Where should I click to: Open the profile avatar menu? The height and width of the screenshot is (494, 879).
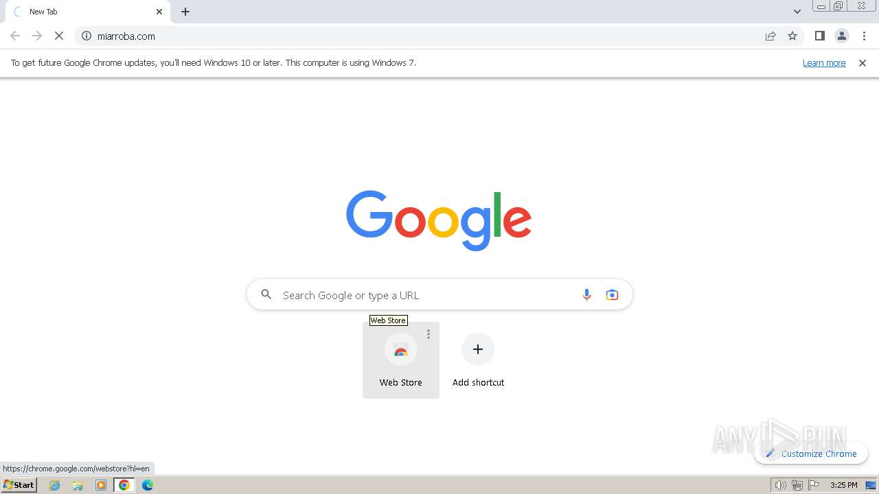pyautogui.click(x=841, y=36)
